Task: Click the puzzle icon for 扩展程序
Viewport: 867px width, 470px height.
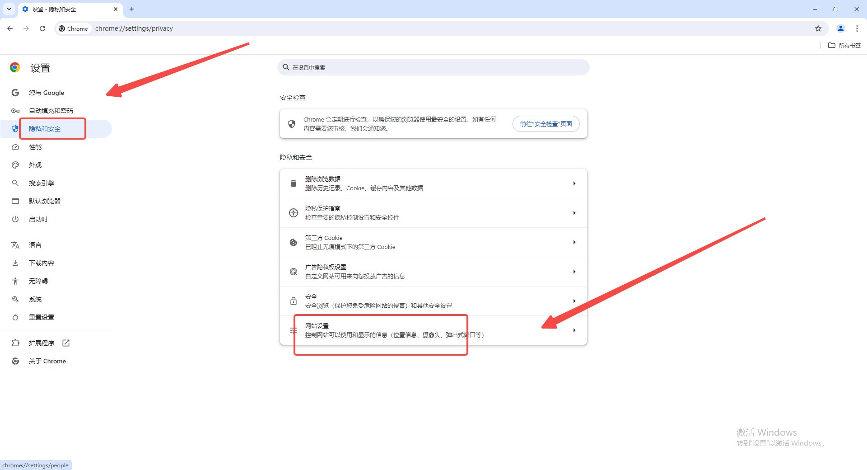Action: tap(15, 343)
